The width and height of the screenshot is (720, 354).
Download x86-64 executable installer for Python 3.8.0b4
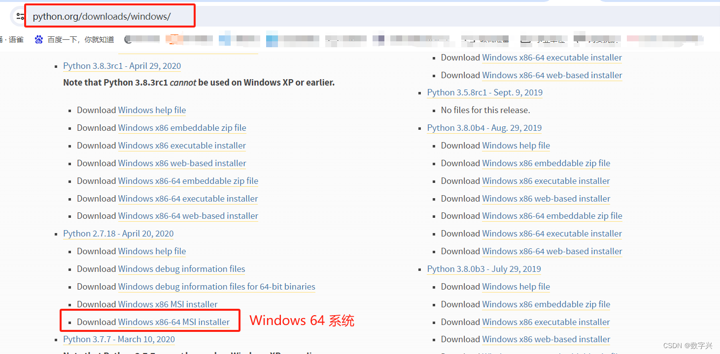pyautogui.click(x=552, y=234)
